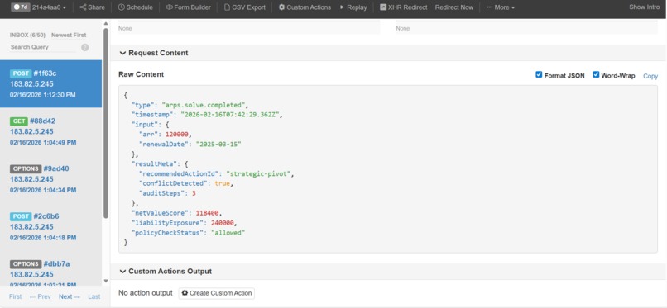Toggle the Word-Wrap checkbox
Viewport: 667px width, 308px height.
(x=596, y=74)
